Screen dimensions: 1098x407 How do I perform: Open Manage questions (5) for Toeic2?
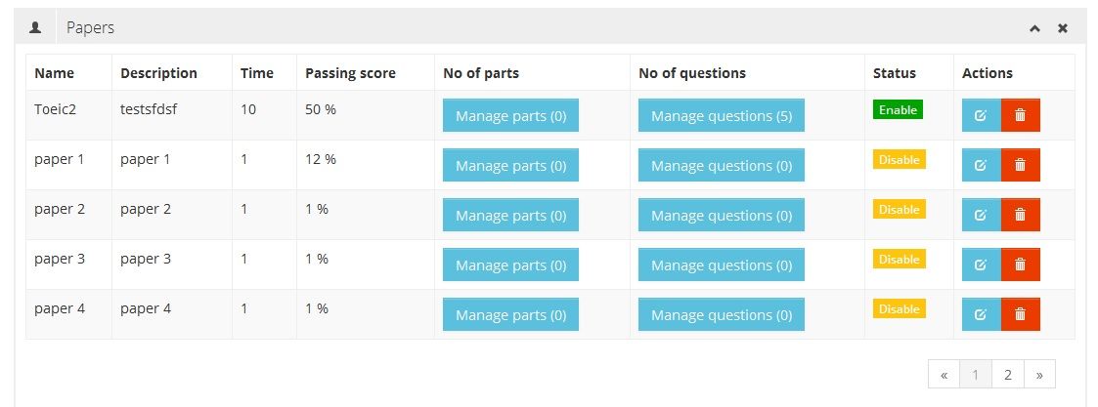click(721, 115)
